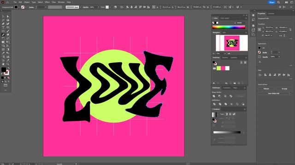
Task: Click Expand button in Pathfinder
Action: [240, 96]
